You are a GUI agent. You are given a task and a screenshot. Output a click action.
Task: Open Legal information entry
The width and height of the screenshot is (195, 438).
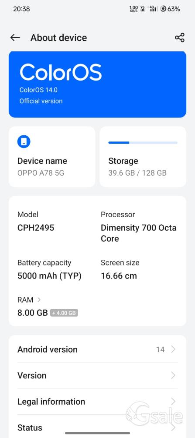coord(97,401)
